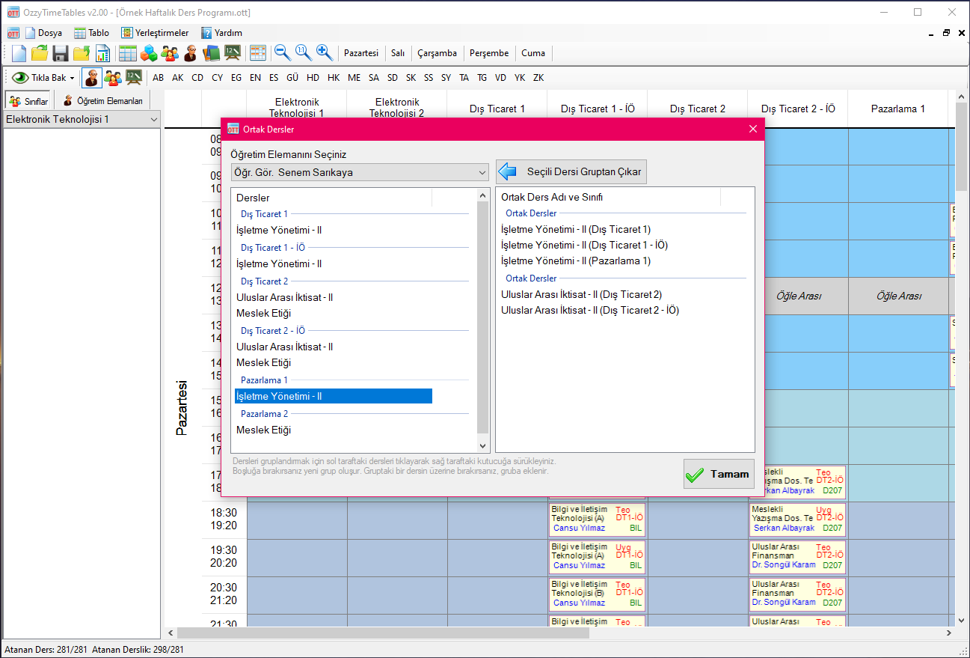Viewport: 970px width, 658px height.
Task: Select the colored blocks (classrooms) icon
Action: tap(149, 52)
